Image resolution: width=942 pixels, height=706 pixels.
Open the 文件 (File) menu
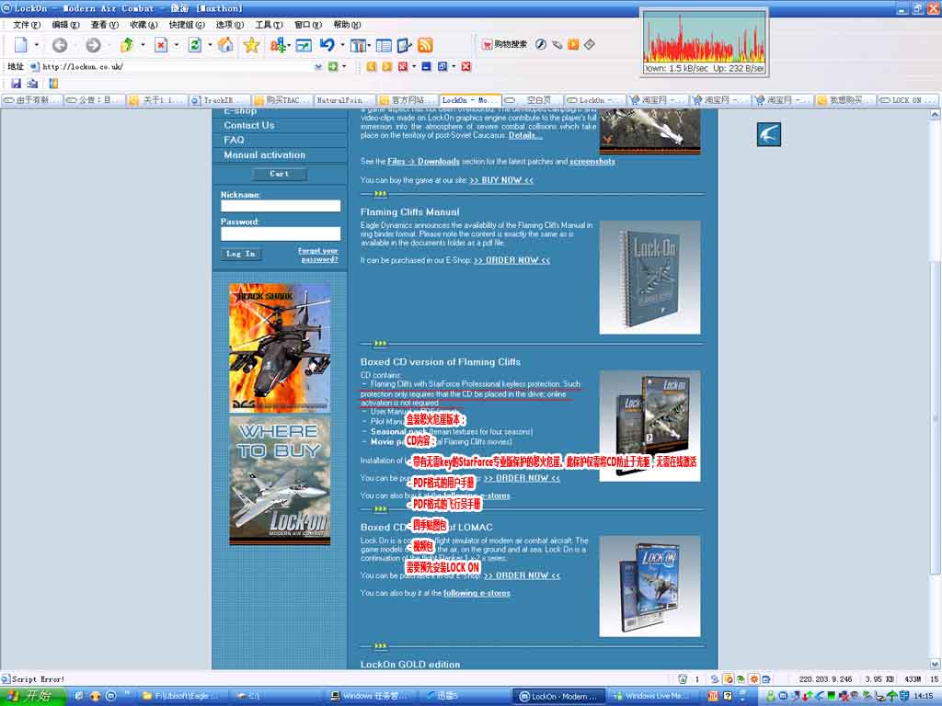click(27, 25)
